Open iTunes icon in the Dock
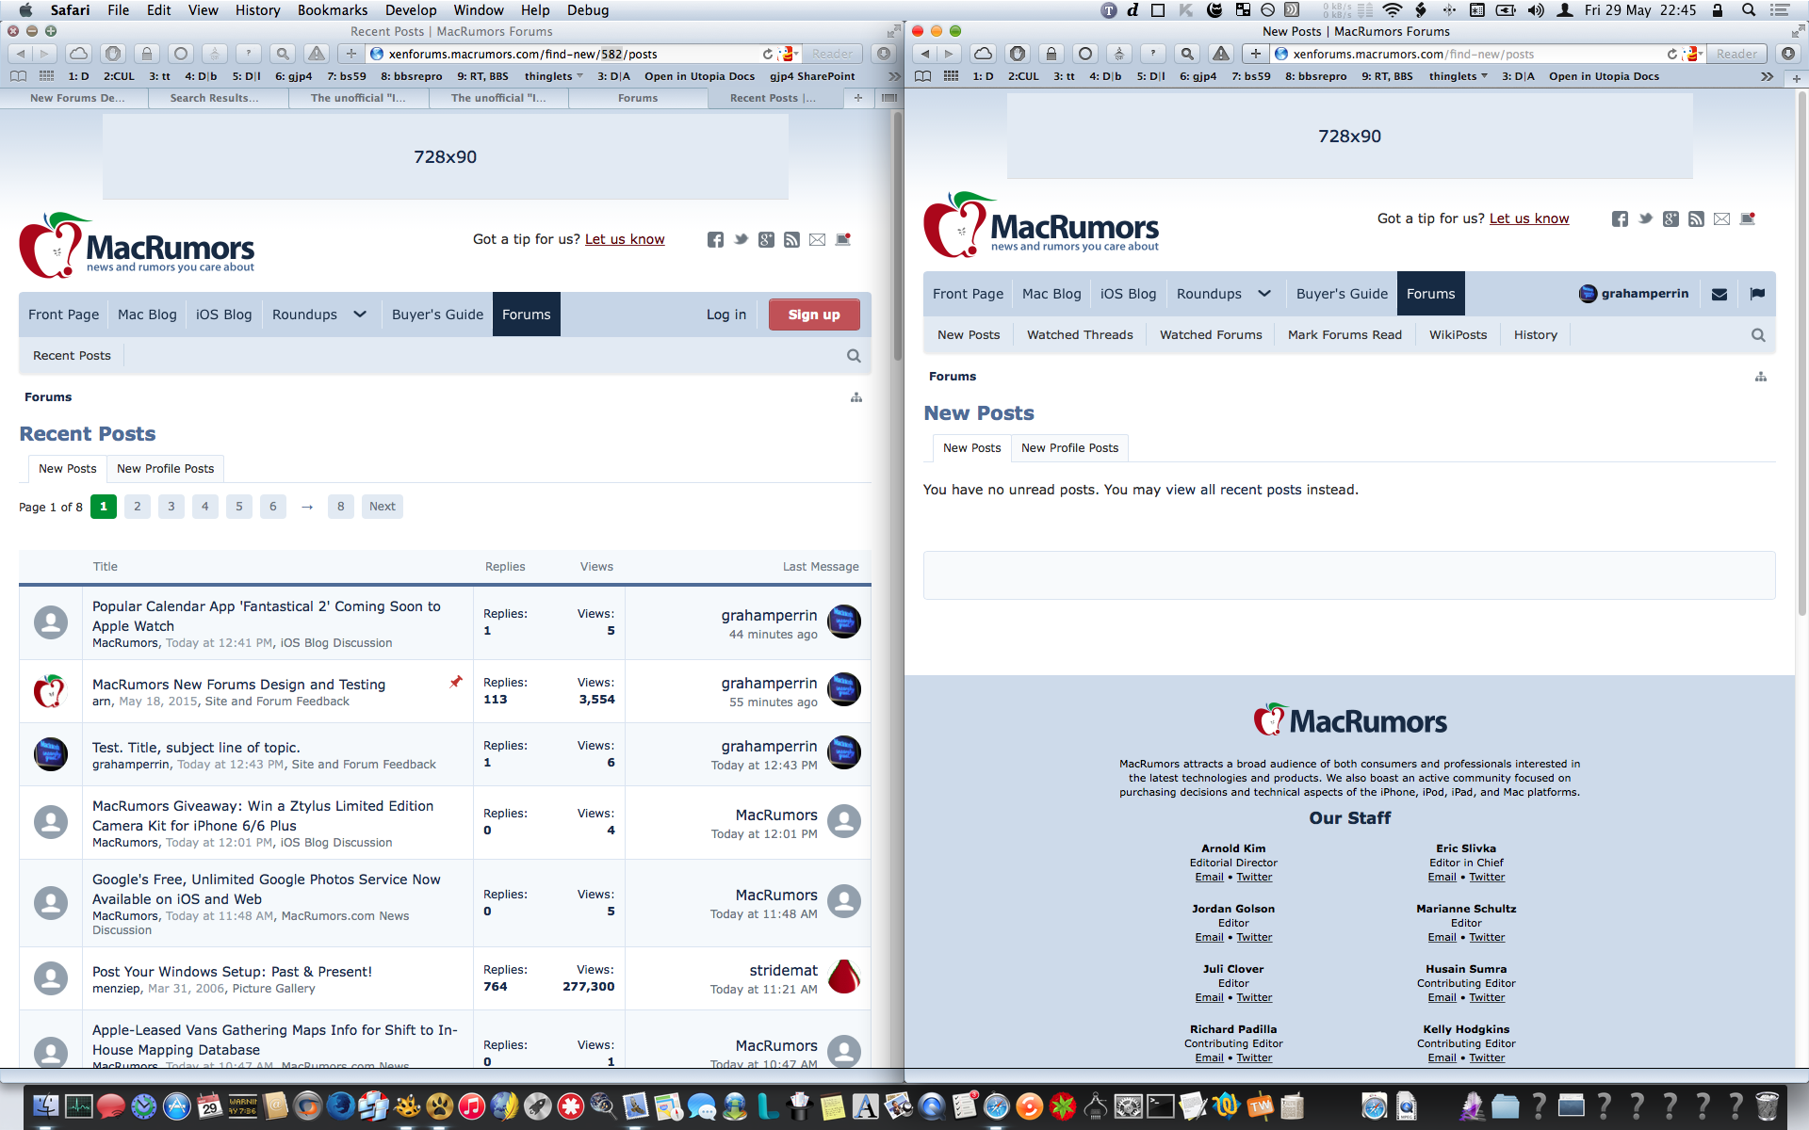1809x1130 pixels. pos(471,1106)
